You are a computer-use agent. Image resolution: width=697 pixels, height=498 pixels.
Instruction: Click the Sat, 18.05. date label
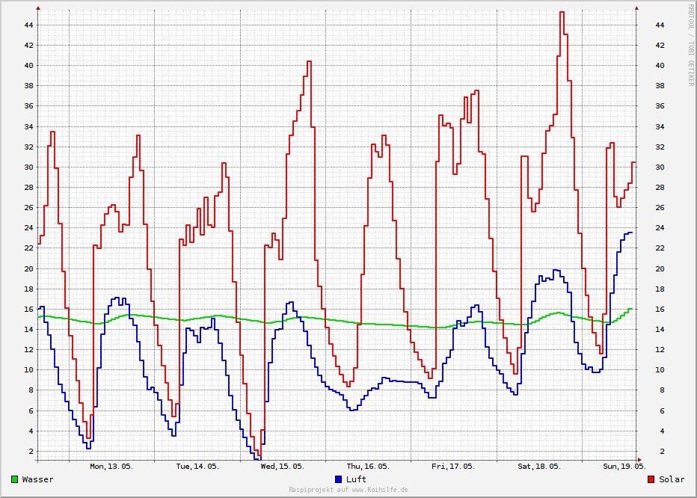coord(539,466)
